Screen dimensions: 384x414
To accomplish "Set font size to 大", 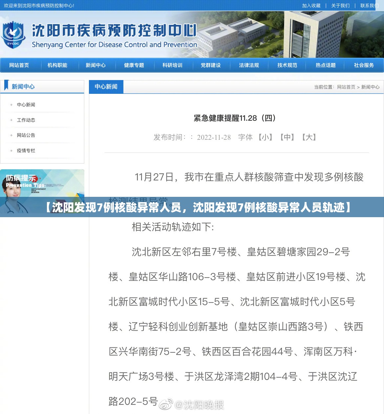I will [309, 137].
